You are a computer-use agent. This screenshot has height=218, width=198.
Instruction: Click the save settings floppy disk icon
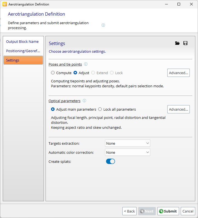(x=185, y=43)
